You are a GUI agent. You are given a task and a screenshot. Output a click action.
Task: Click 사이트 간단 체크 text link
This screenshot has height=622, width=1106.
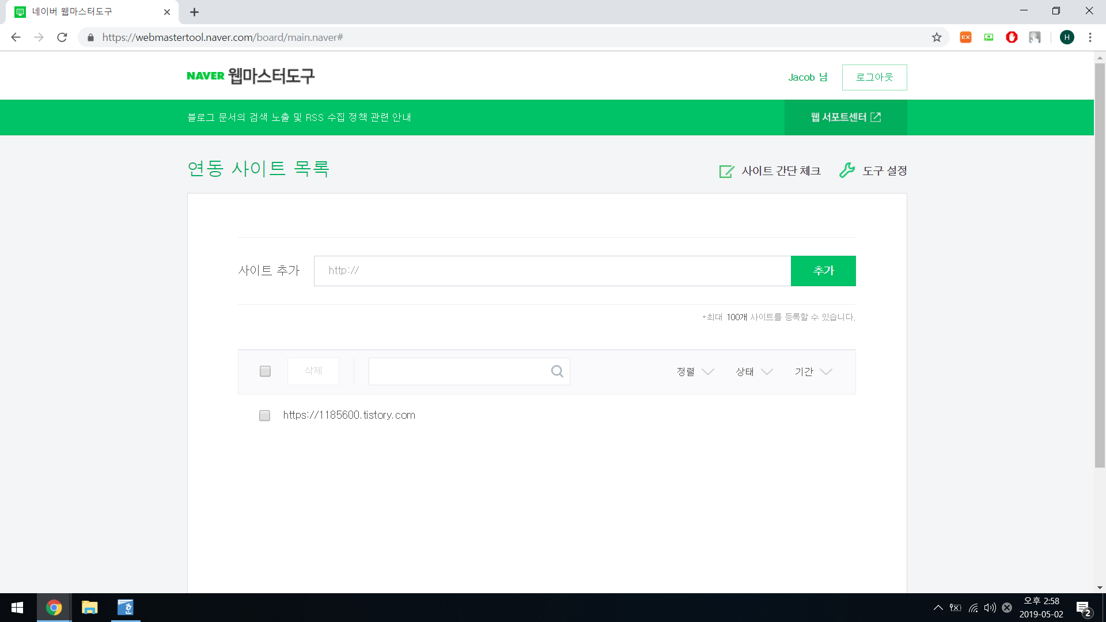point(781,171)
